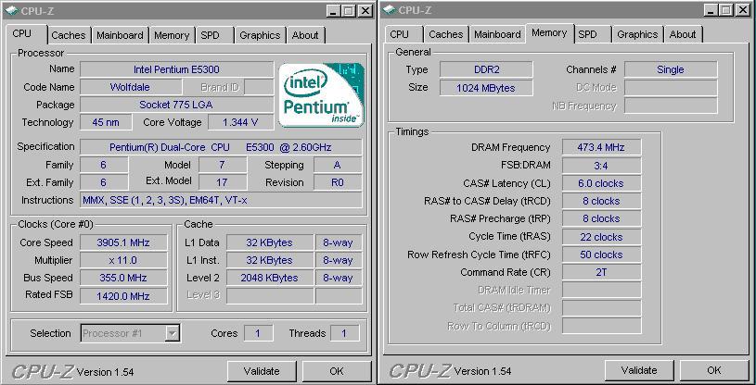Screen dimensions: 756x385
Task: Click the Package value Socket 775 LGA
Action: click(x=176, y=105)
